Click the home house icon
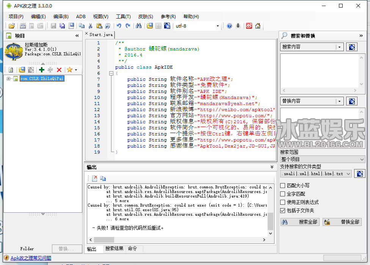The height and width of the screenshot is (265, 370). coord(258,26)
